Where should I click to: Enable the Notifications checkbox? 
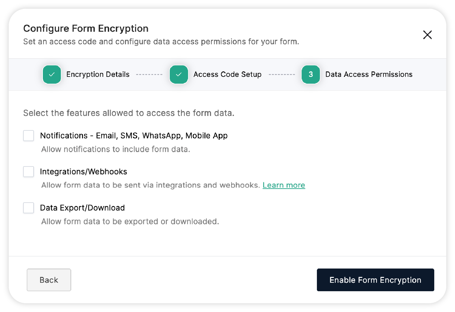[29, 136]
